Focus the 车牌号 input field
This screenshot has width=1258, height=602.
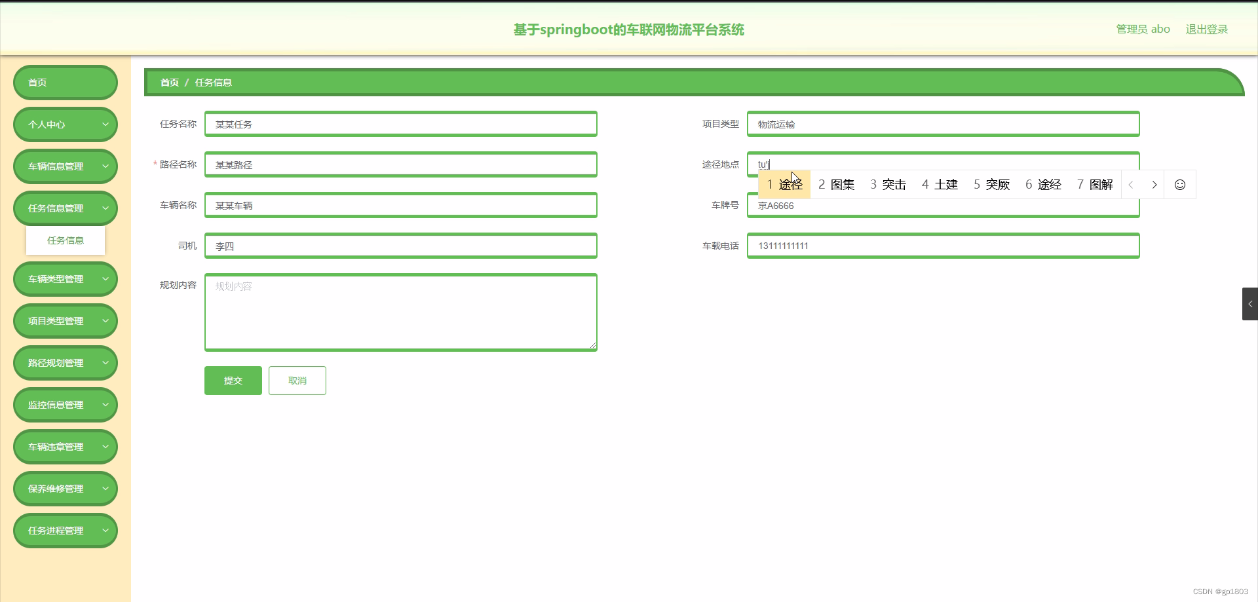tap(943, 206)
